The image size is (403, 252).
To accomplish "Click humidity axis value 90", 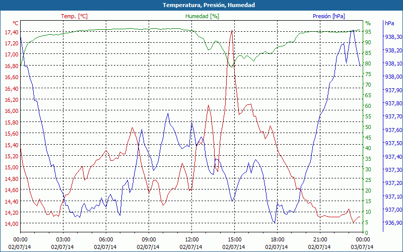I will (x=368, y=42).
